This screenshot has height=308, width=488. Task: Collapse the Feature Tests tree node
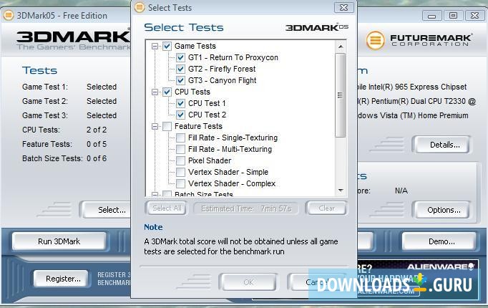pyautogui.click(x=155, y=127)
